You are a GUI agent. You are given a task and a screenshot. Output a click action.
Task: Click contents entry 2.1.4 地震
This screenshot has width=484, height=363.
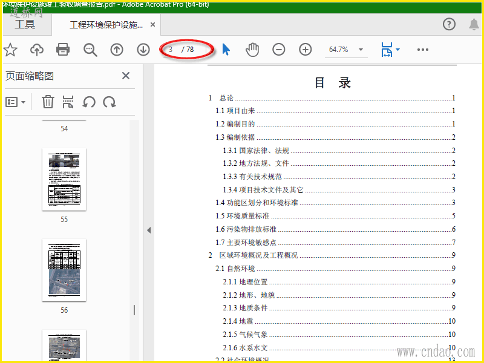pyautogui.click(x=339, y=321)
